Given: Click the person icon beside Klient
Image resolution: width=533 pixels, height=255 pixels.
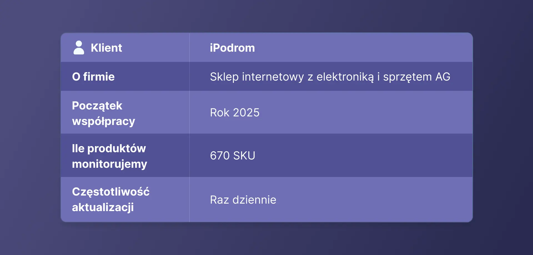Looking at the screenshot, I should click(79, 48).
